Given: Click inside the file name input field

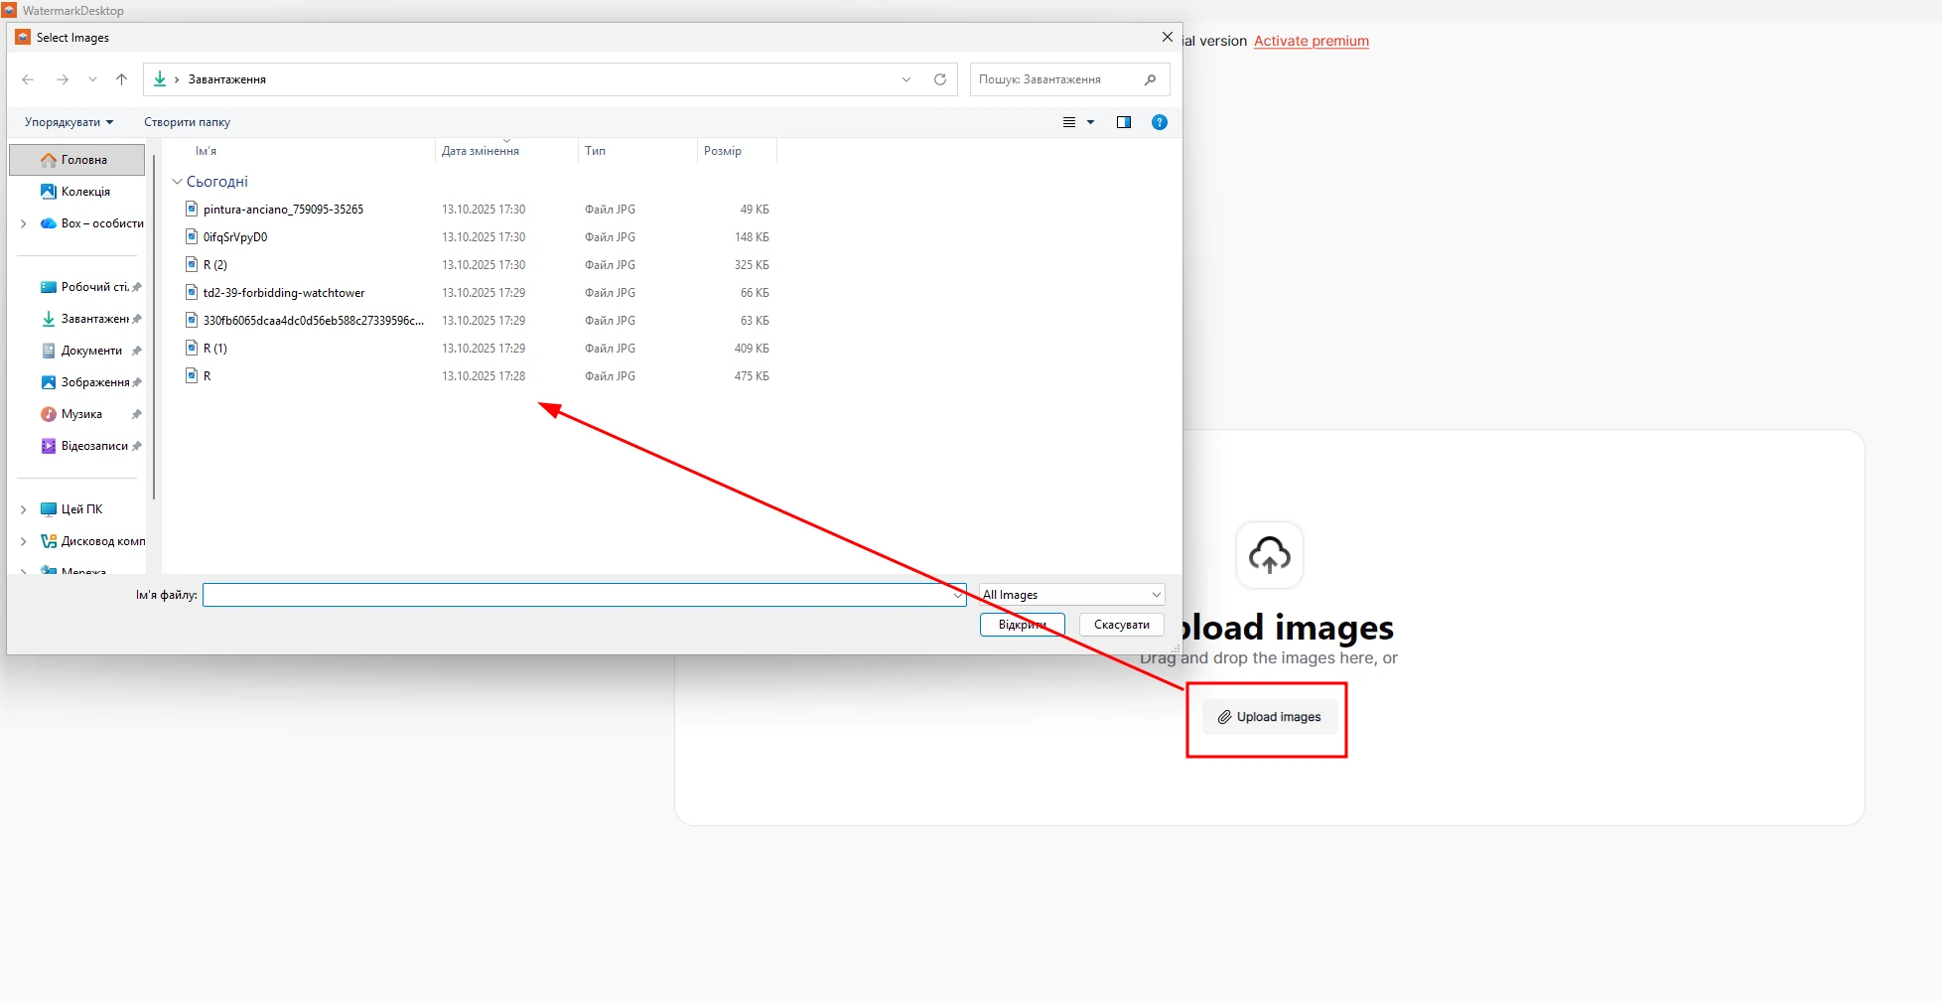Looking at the screenshot, I should tap(581, 594).
